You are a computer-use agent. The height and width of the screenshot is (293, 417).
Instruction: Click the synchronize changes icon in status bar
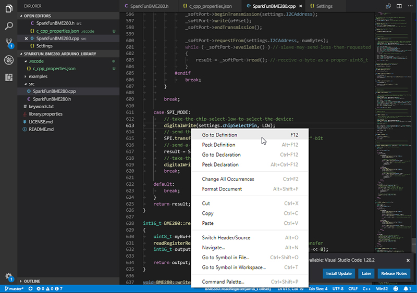(31, 289)
